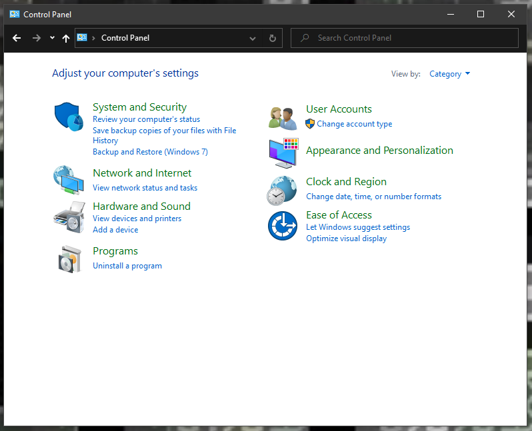Screen dimensions: 532x431
Task: Open Clock and Region heading
Action: pyautogui.click(x=346, y=182)
